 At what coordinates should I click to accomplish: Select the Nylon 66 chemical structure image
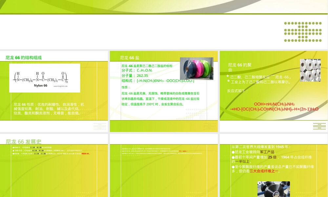[45, 78]
